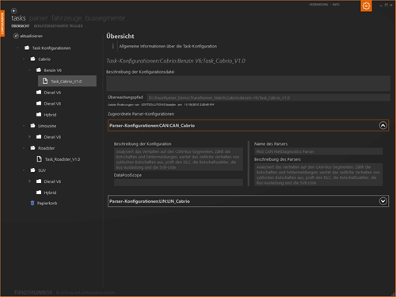This screenshot has width=396, height=297.
Task: Click the breadcrumb Task-Konfigurationen:Cabrio:Benzin V6:Task_Cabrio_V1.0
Action: pyautogui.click(x=176, y=61)
